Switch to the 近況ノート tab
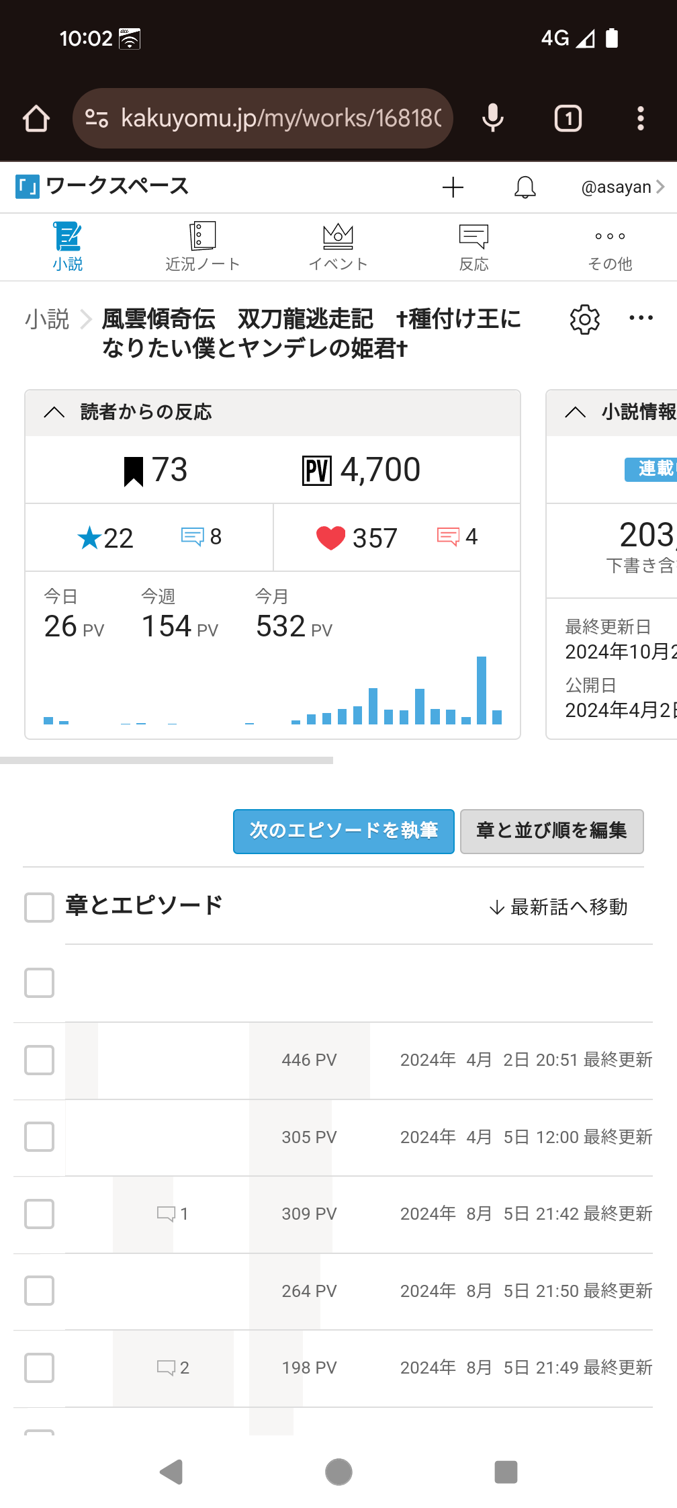Screen dimensions: 677x1508 202,247
